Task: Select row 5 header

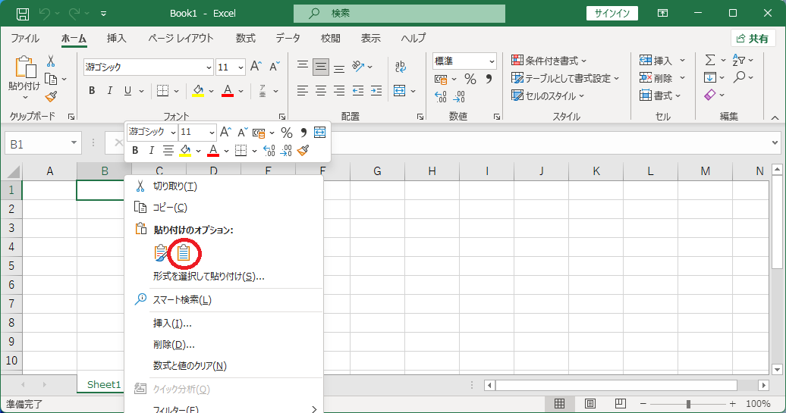Action: click(11, 266)
